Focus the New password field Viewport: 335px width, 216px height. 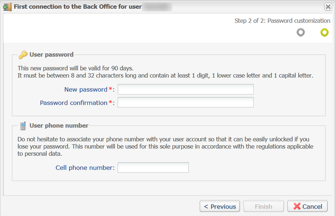tap(186, 89)
